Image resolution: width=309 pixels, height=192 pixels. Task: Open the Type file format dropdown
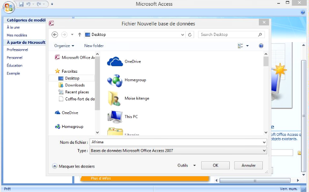pyautogui.click(x=178, y=151)
